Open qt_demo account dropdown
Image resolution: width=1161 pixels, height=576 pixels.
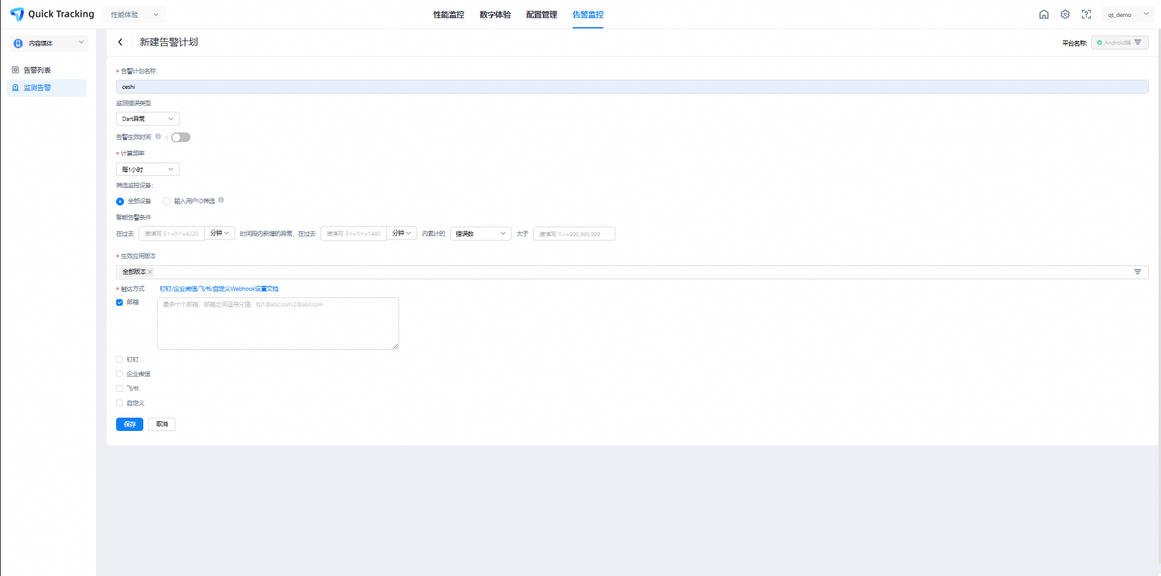[1128, 15]
